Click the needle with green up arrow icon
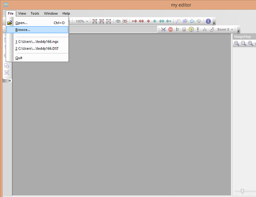 click(177, 30)
